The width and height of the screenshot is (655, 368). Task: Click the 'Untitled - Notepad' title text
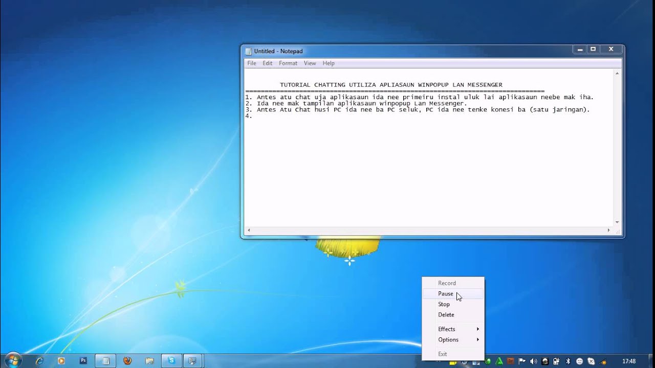point(278,51)
